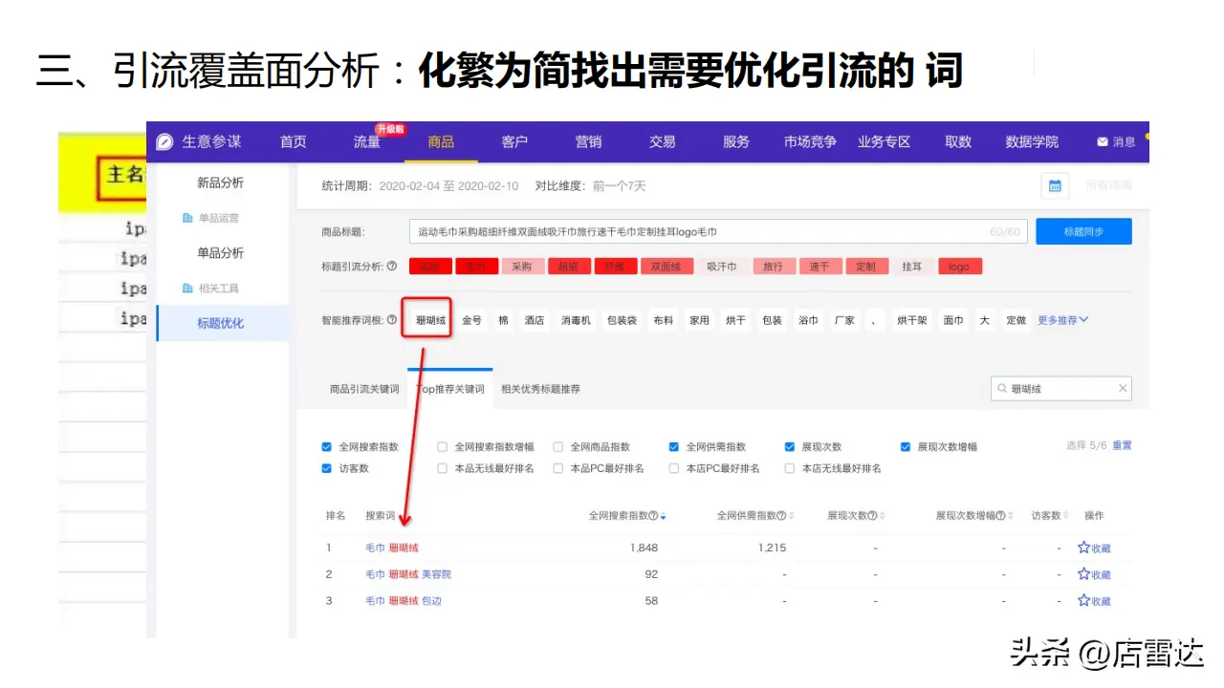The width and height of the screenshot is (1224, 688).
Task: Click the 生意参谋 compass logo icon
Action: point(165,141)
